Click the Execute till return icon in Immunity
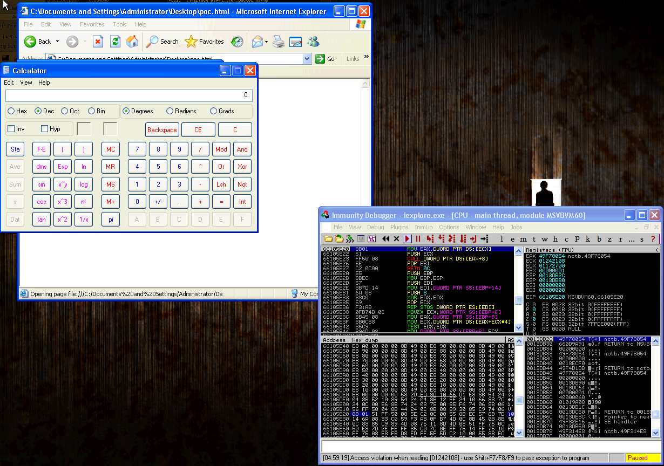 [x=473, y=238]
